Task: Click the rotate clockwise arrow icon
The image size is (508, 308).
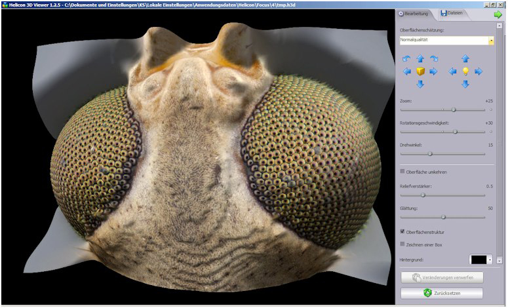Action: [433, 59]
